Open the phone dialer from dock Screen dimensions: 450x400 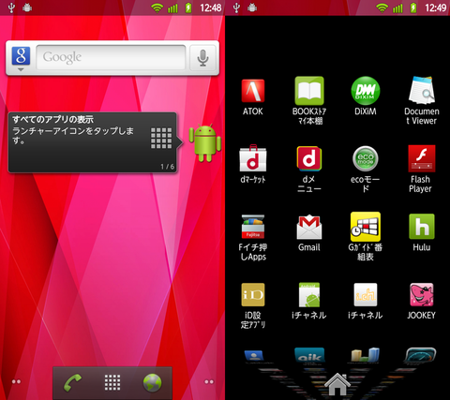[72, 382]
